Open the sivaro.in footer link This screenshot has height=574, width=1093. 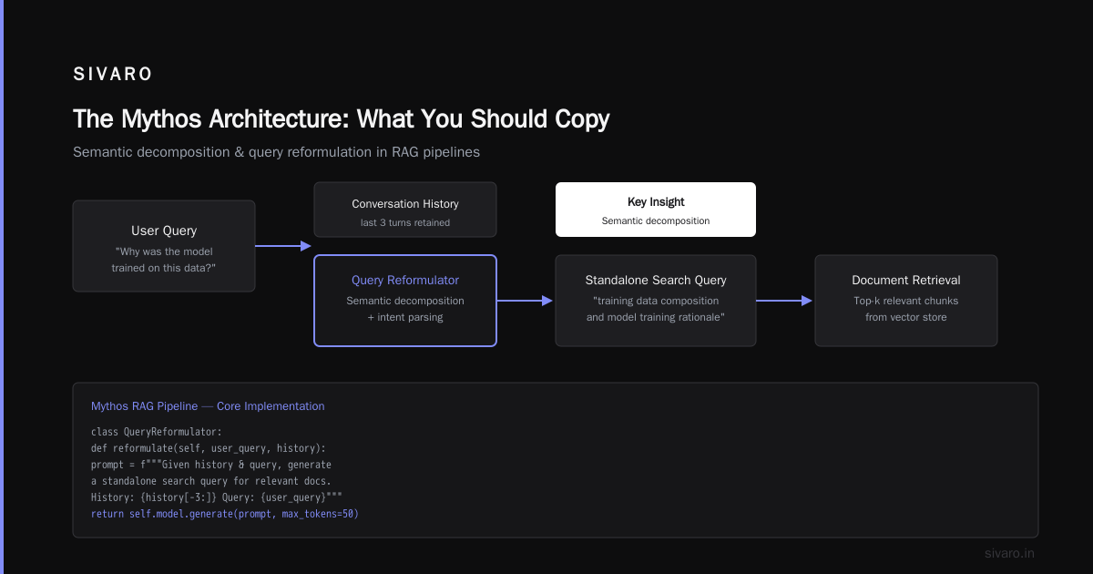point(1009,553)
